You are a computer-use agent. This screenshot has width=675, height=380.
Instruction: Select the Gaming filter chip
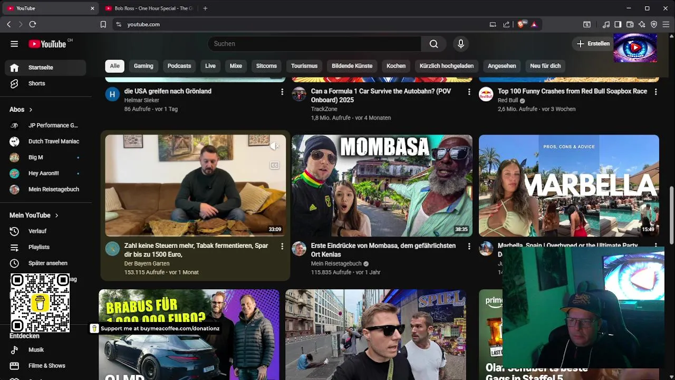pos(143,66)
